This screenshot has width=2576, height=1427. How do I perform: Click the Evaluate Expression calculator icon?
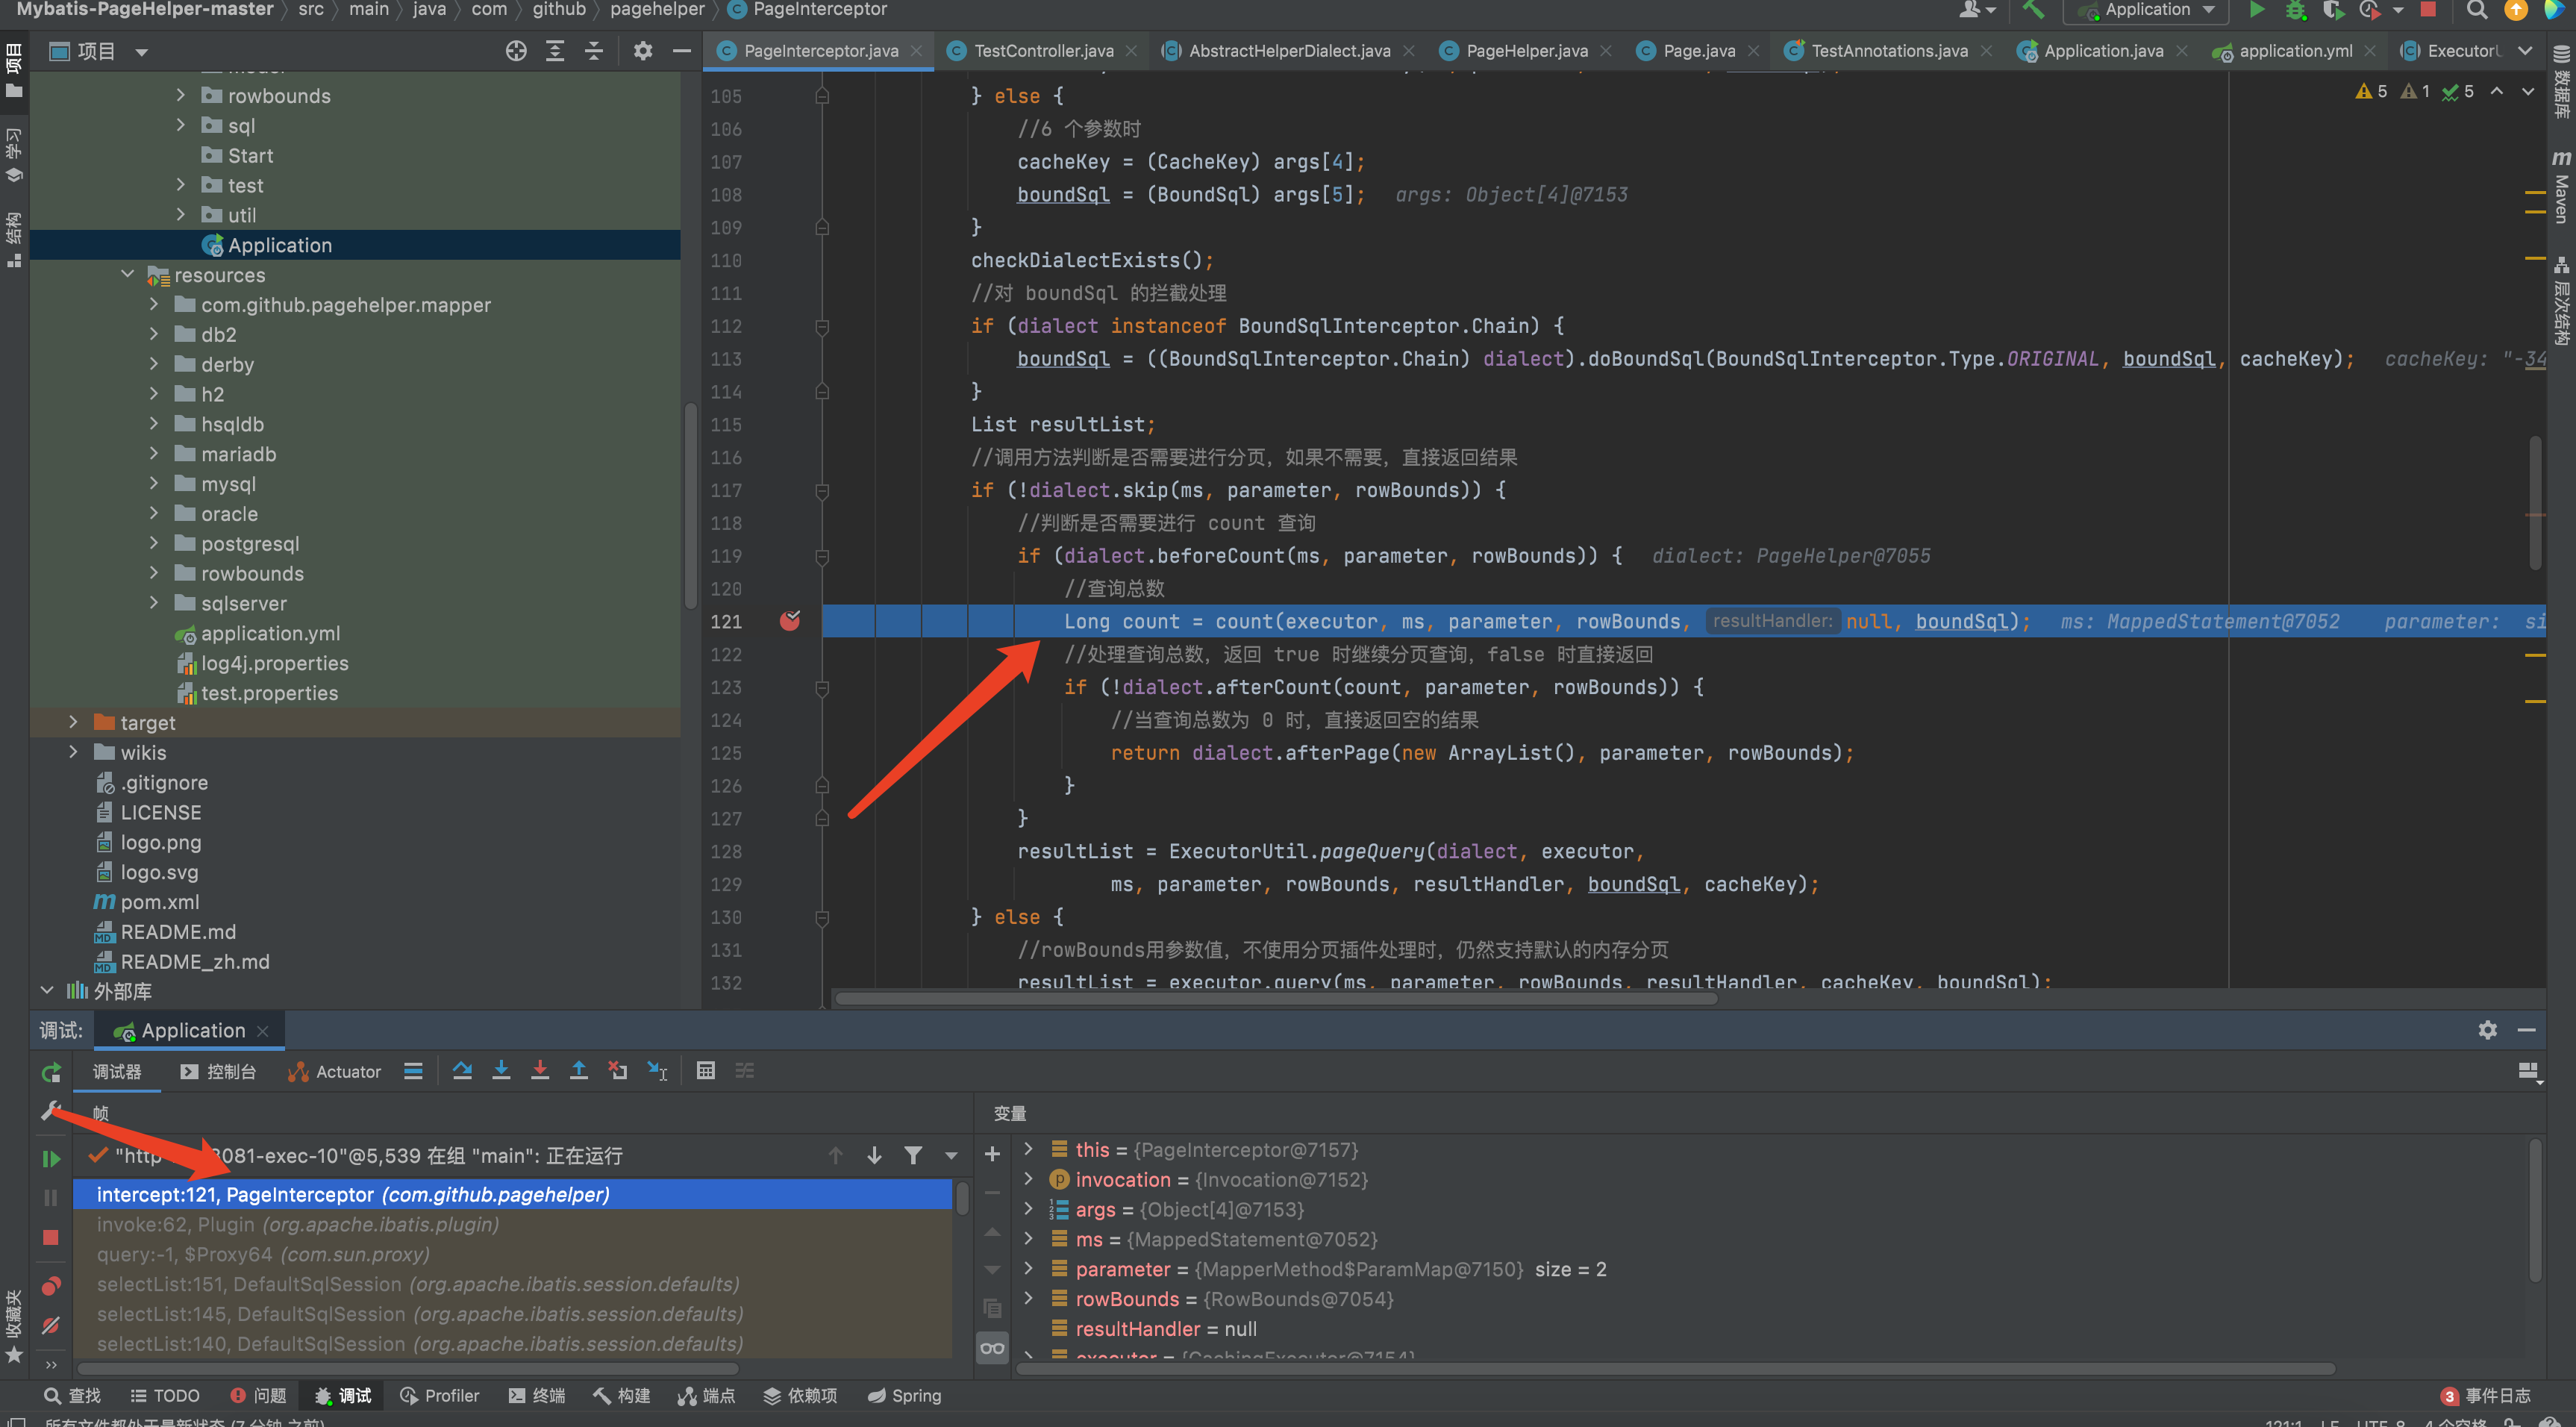705,1071
